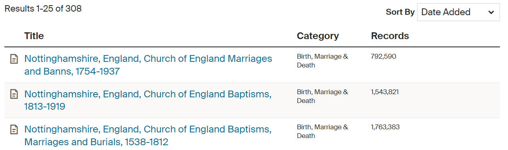
Task: Click Birth, Marriage & Death category in second row
Action: (x=323, y=96)
